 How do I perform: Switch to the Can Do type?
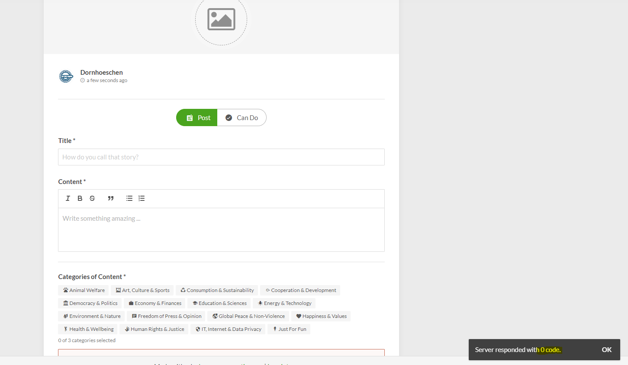242,117
